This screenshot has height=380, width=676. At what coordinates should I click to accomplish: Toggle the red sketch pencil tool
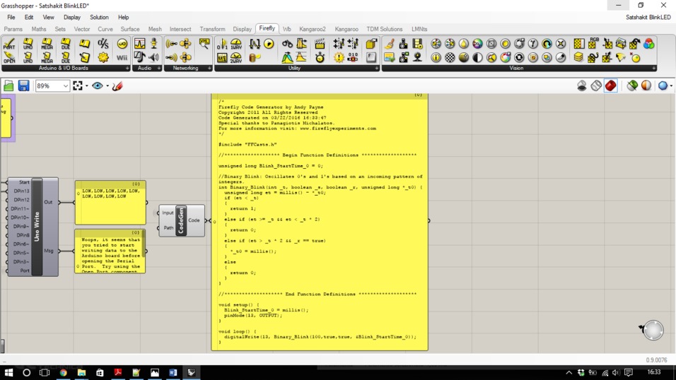coord(117,85)
